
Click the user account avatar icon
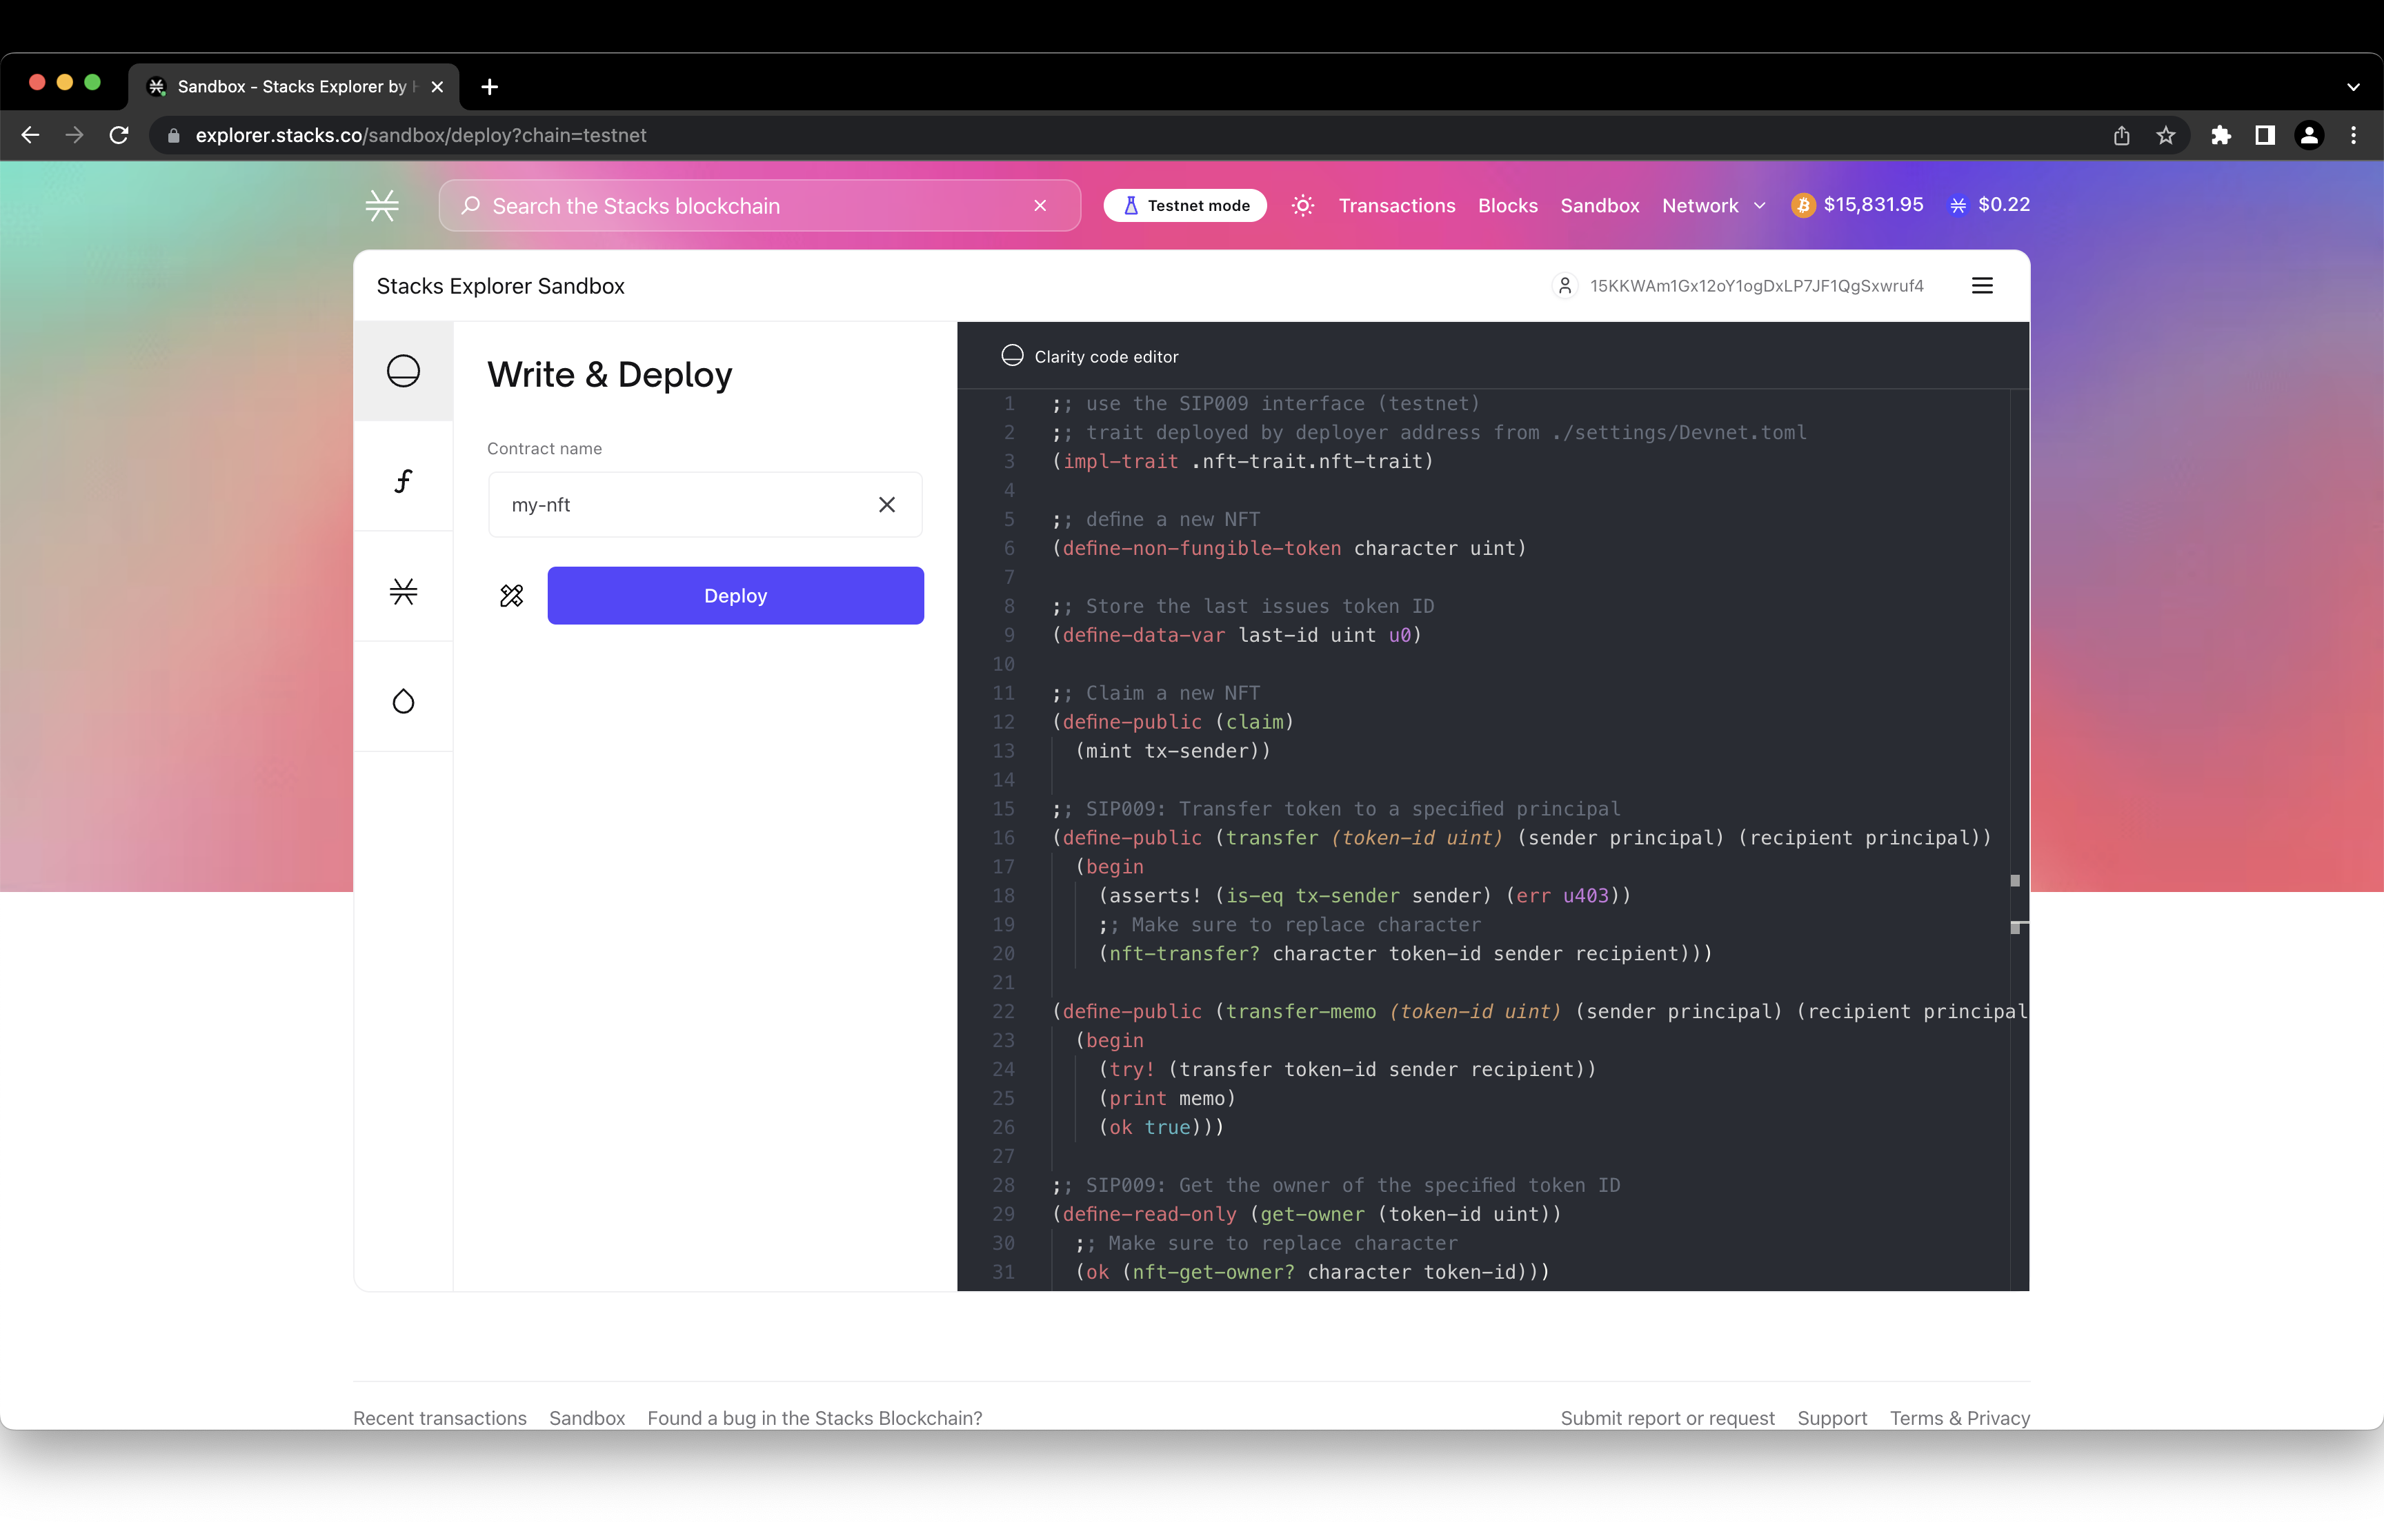[x=1564, y=286]
